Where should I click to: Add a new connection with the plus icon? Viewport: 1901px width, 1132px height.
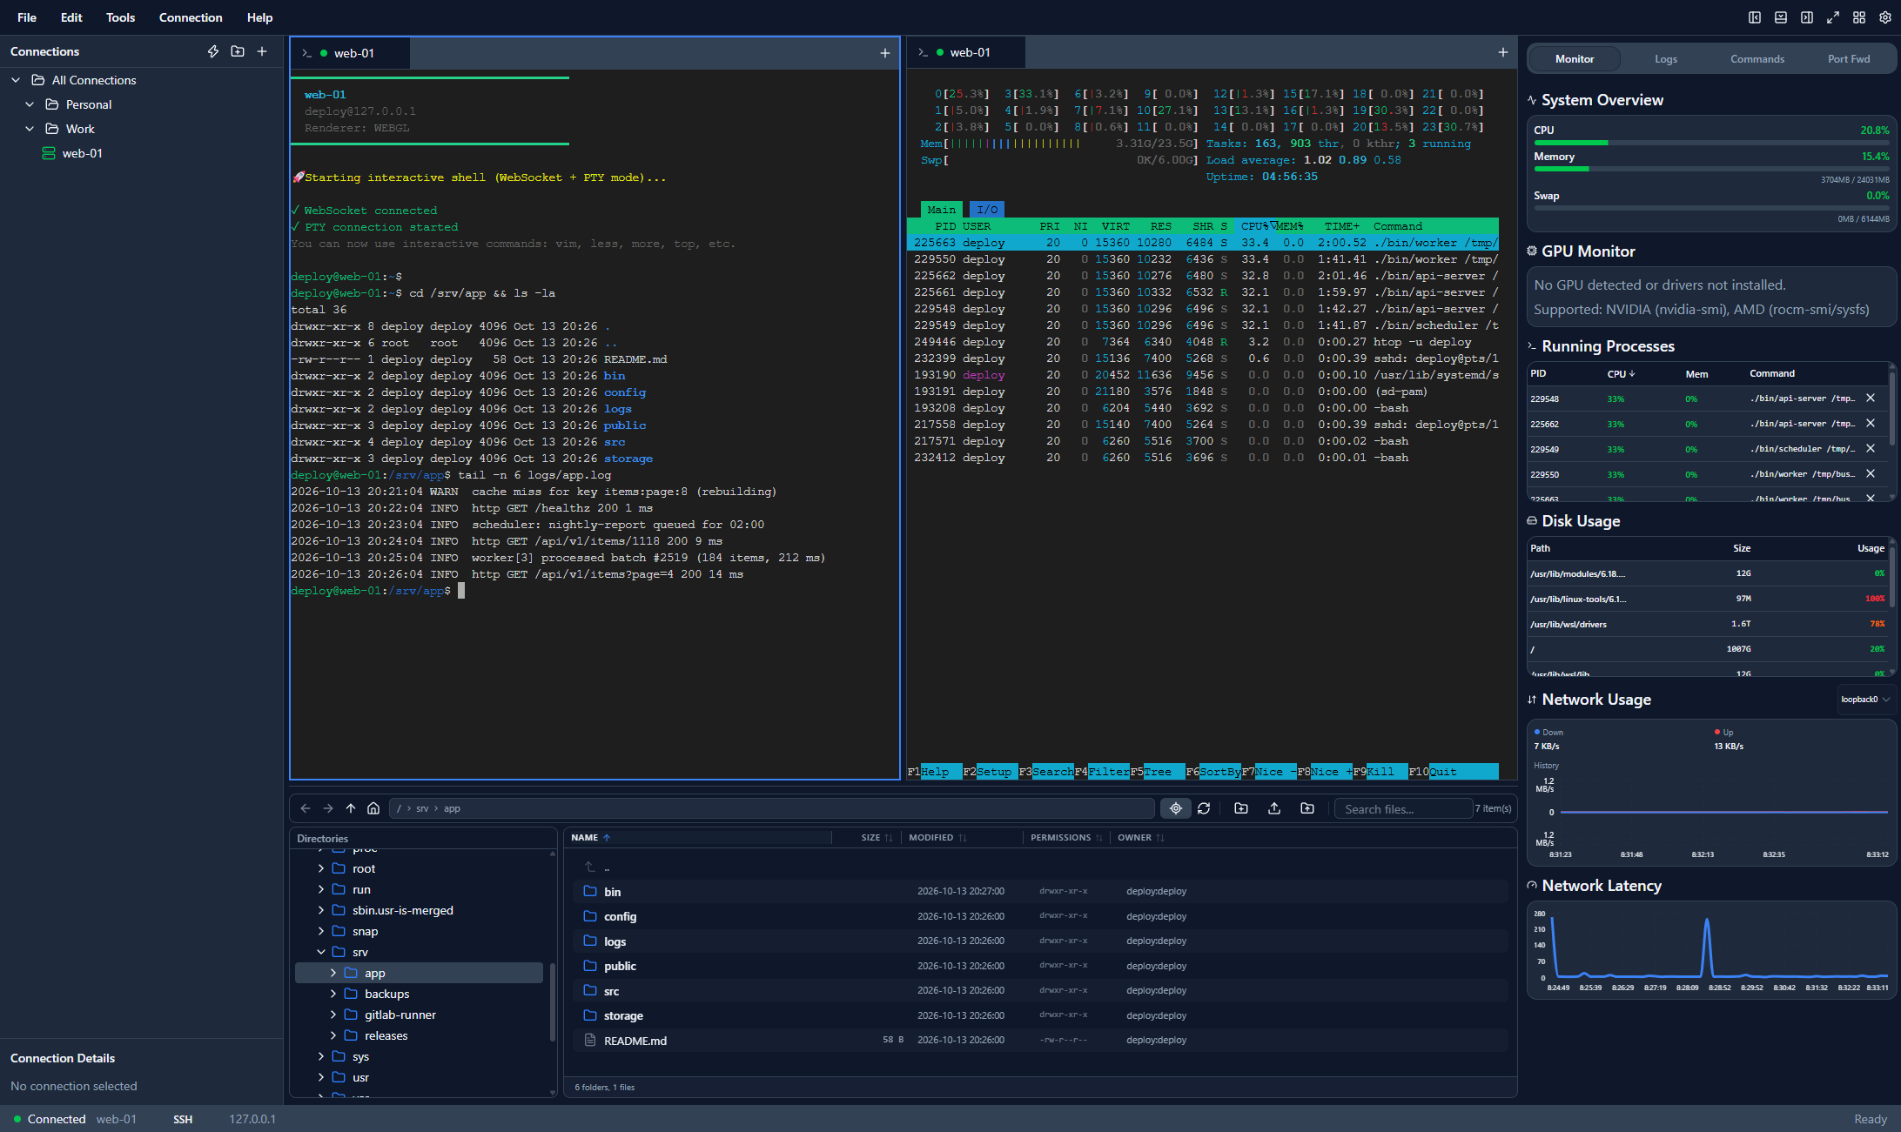(x=262, y=51)
